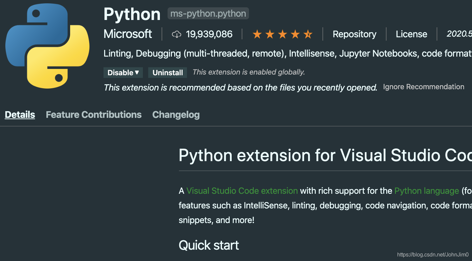The image size is (472, 261).
Task: Click the second rating star
Action: [x=270, y=34]
